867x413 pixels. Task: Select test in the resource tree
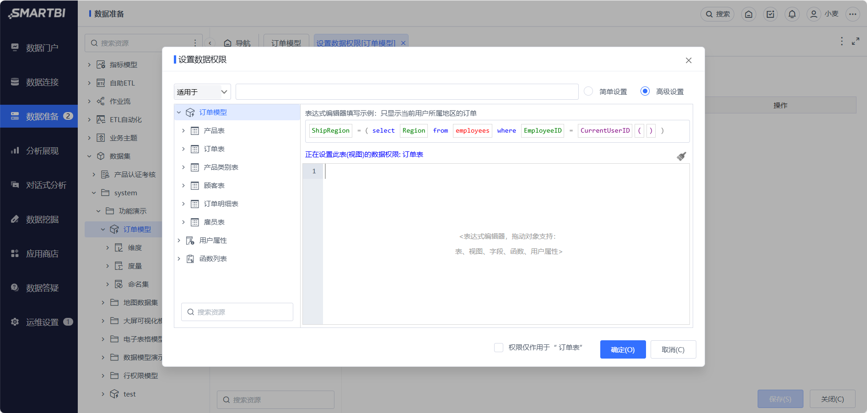tap(129, 394)
